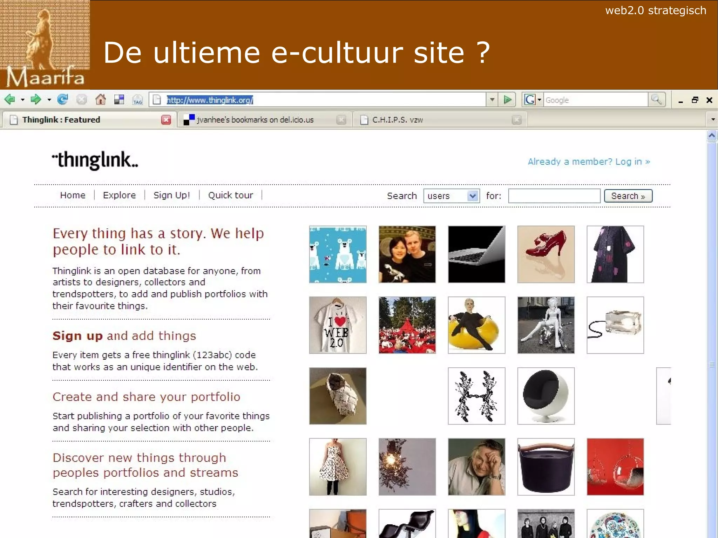This screenshot has width=718, height=538.
Task: Open the Search 'users' combo box
Action: point(451,196)
